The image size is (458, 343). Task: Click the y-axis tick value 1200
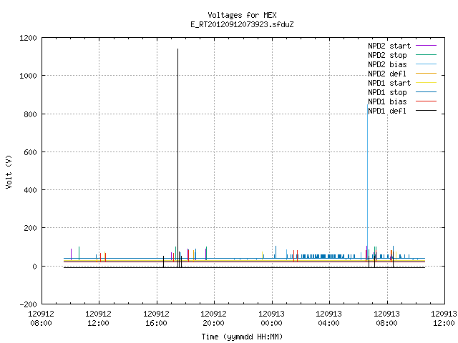pos(28,38)
